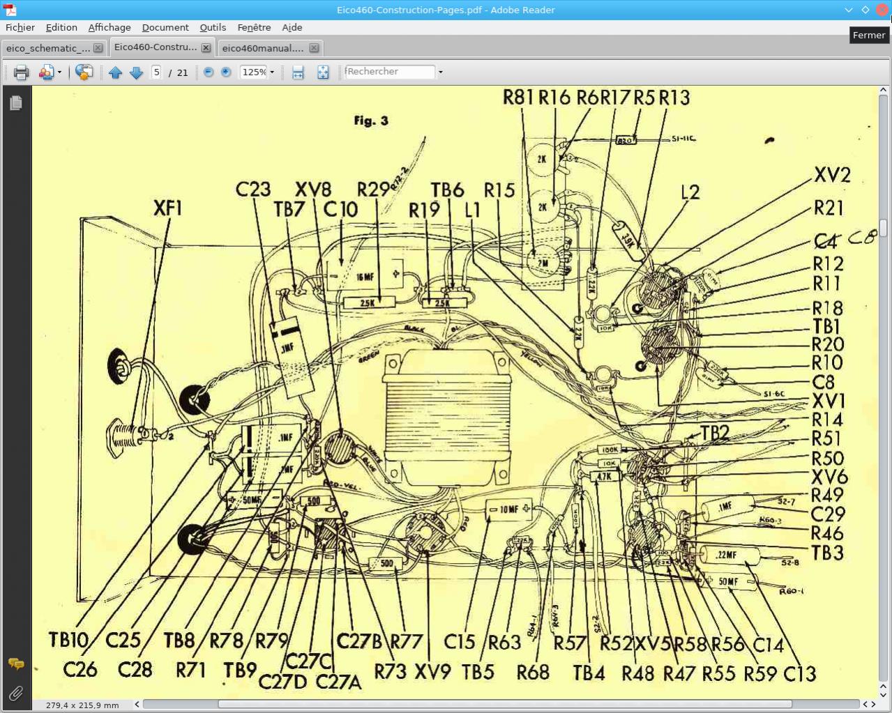892x713 pixels.
Task: Click the globe share/web icon in toolbar
Action: point(84,72)
